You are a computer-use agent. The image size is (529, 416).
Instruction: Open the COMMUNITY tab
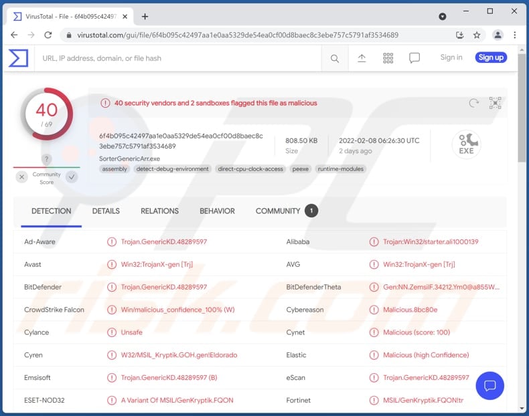click(x=287, y=211)
